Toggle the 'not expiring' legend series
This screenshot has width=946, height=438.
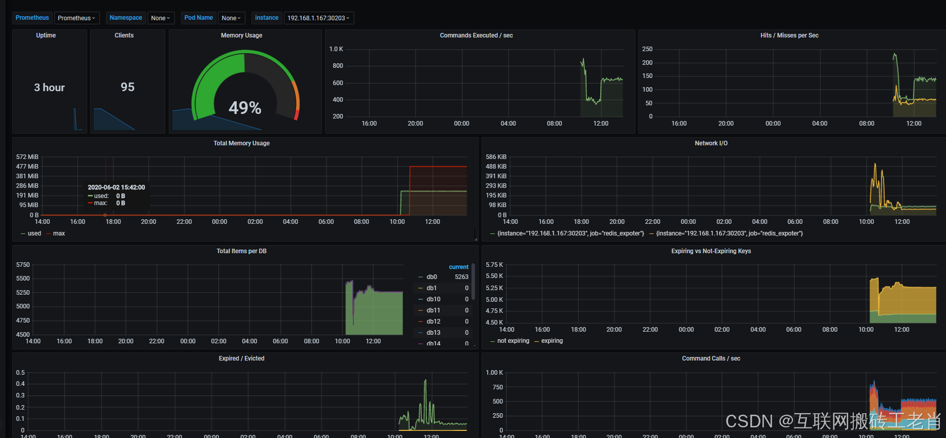[x=513, y=341]
